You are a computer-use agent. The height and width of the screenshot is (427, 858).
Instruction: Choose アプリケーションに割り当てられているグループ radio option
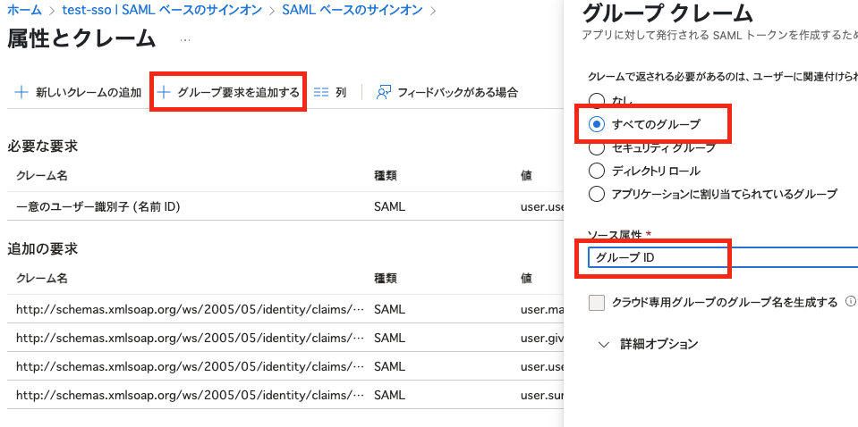597,194
